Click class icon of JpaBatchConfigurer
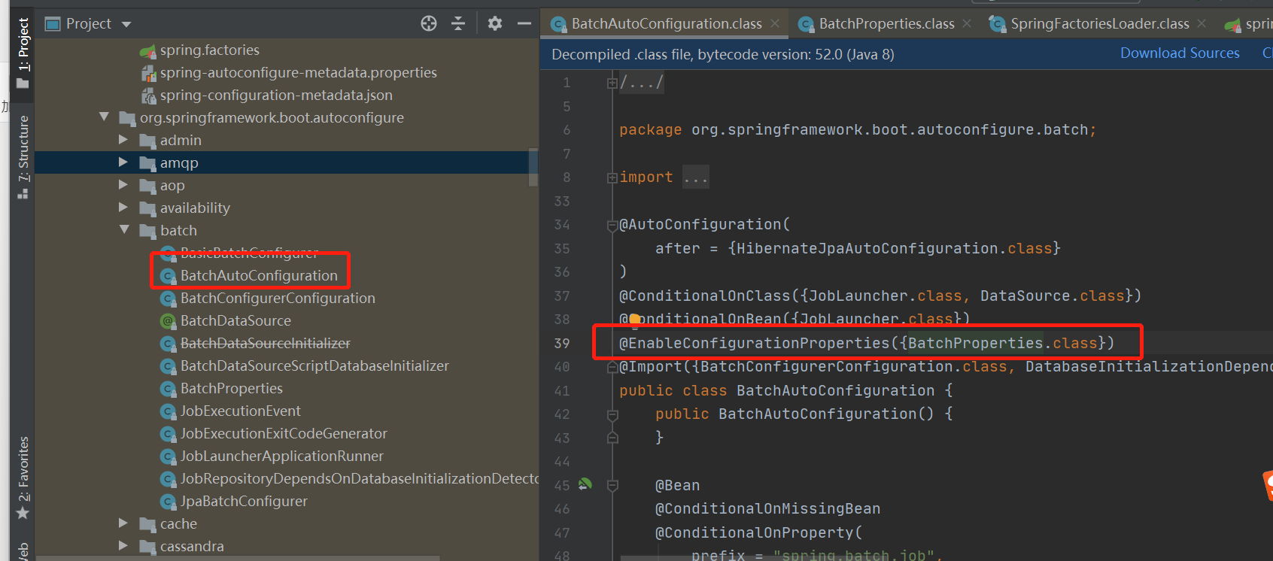 click(169, 502)
